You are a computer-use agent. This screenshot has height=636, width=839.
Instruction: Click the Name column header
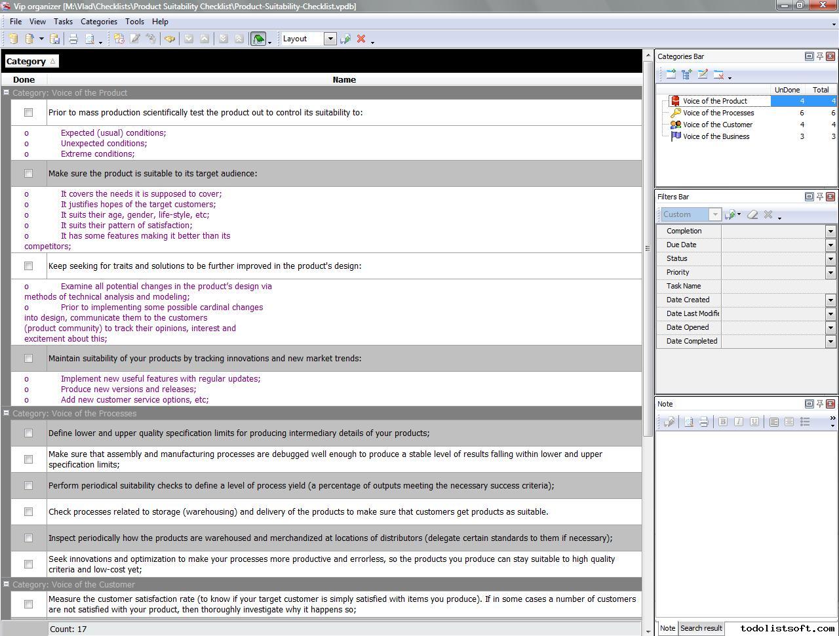click(x=344, y=80)
